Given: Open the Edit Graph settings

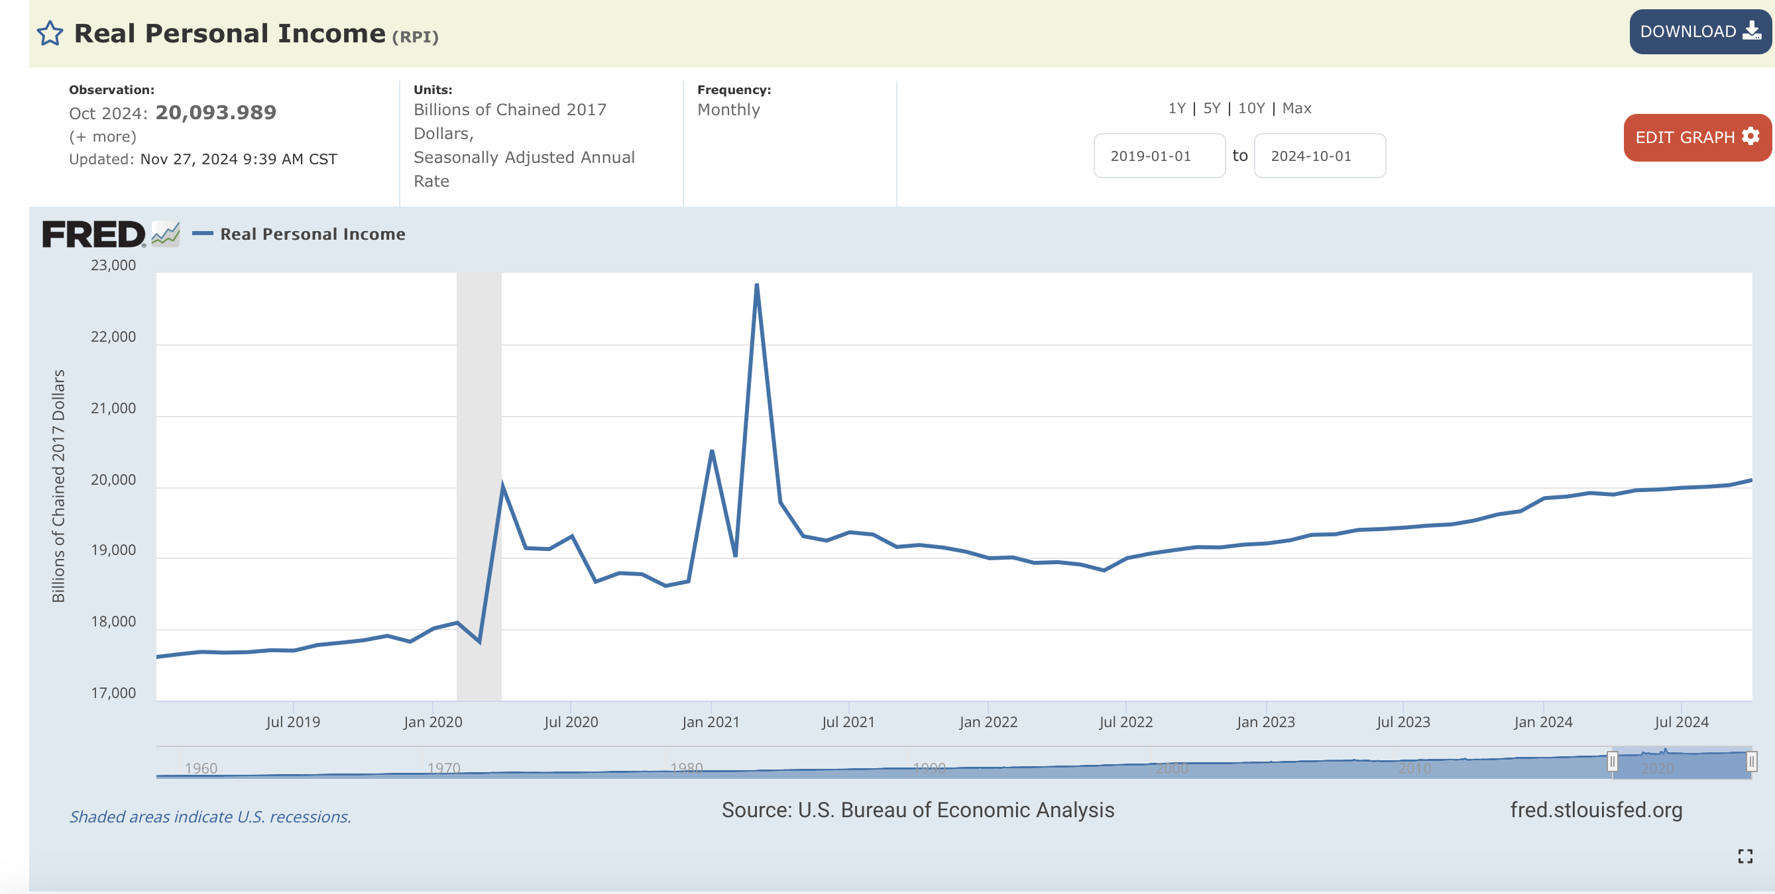Looking at the screenshot, I should click(x=1696, y=138).
